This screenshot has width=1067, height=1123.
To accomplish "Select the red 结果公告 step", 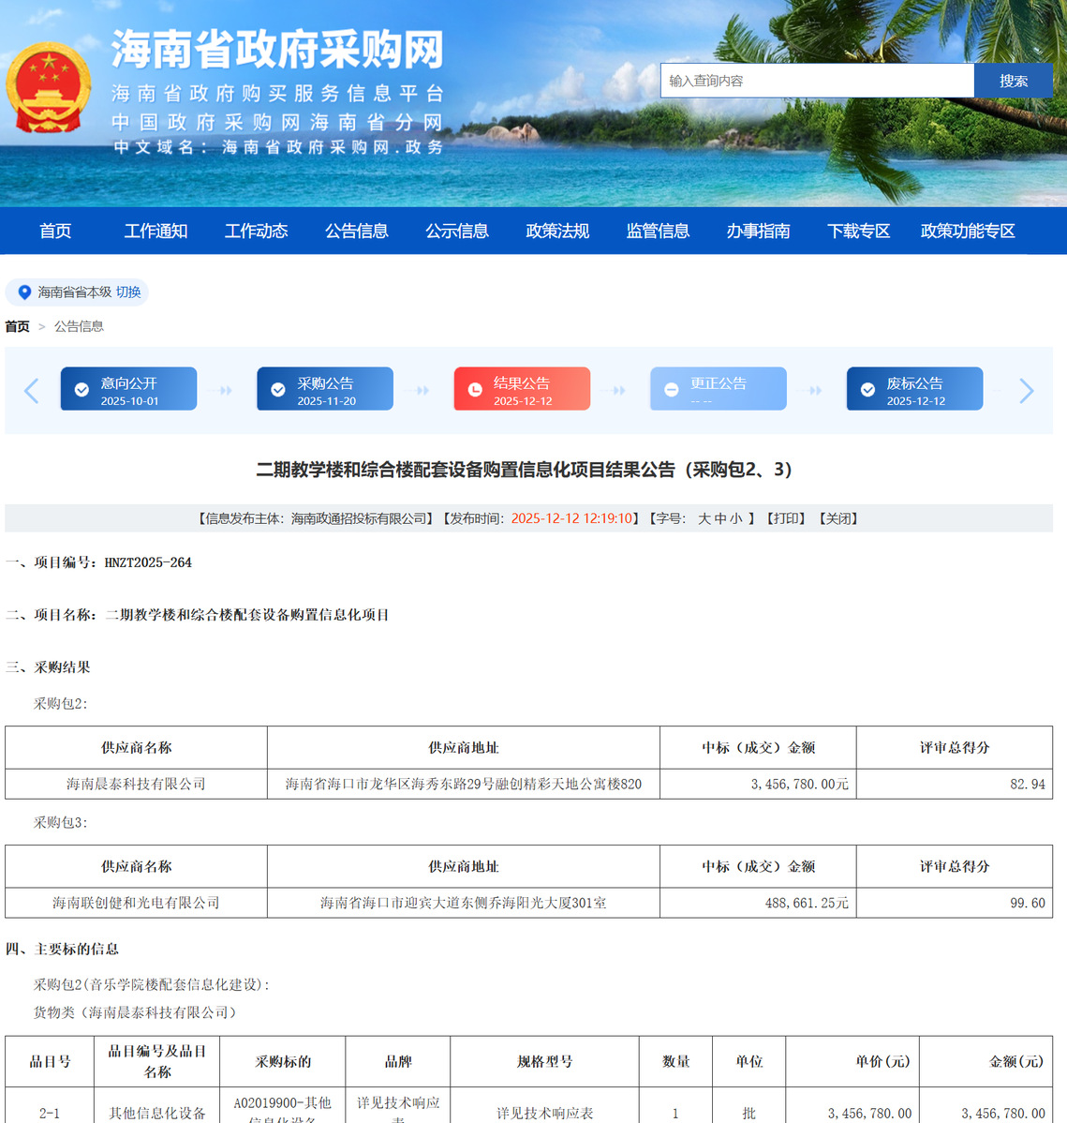I will point(522,389).
